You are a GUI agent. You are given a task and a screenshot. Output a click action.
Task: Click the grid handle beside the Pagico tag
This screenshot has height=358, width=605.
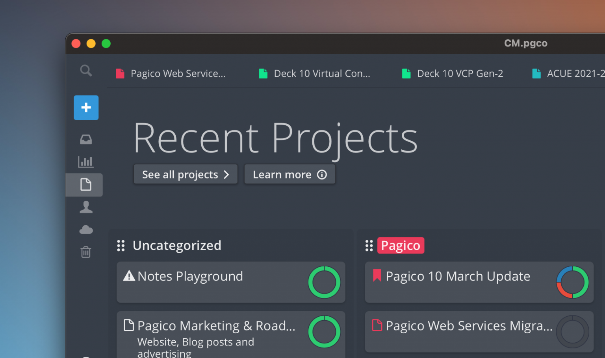369,245
